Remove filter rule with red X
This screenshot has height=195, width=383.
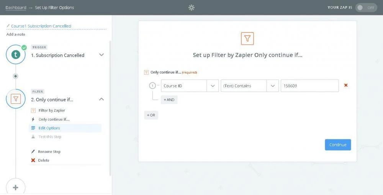pyautogui.click(x=346, y=85)
